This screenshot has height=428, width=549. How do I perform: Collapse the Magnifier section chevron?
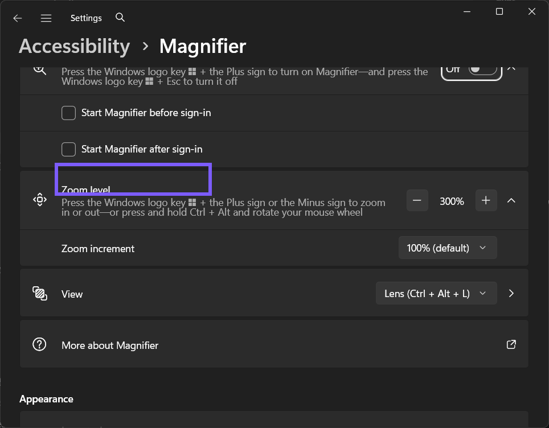pos(511,69)
